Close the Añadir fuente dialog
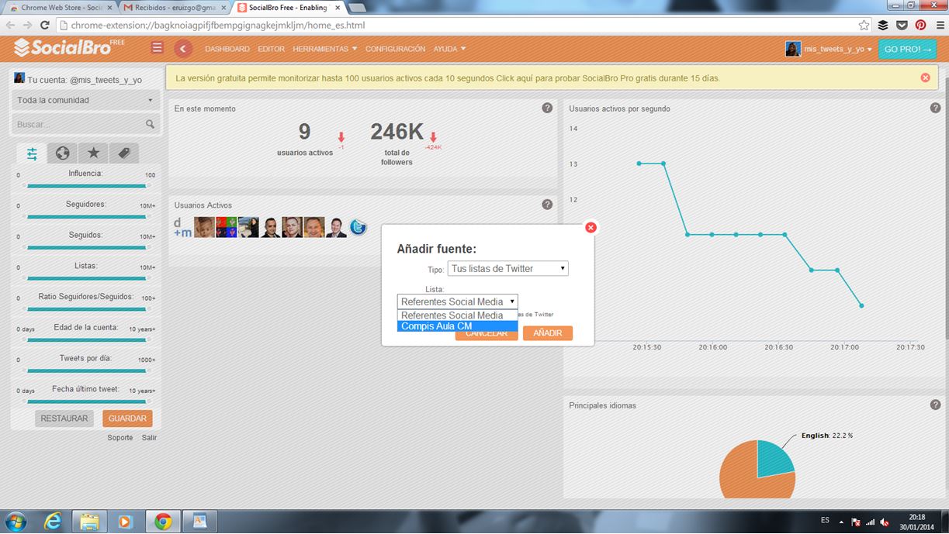 [591, 227]
